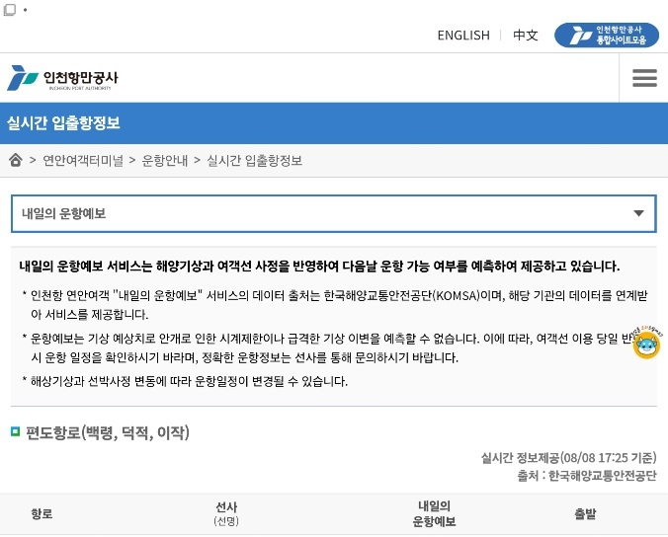Click the 항로 column header
The width and height of the screenshot is (668, 537).
pos(42,513)
